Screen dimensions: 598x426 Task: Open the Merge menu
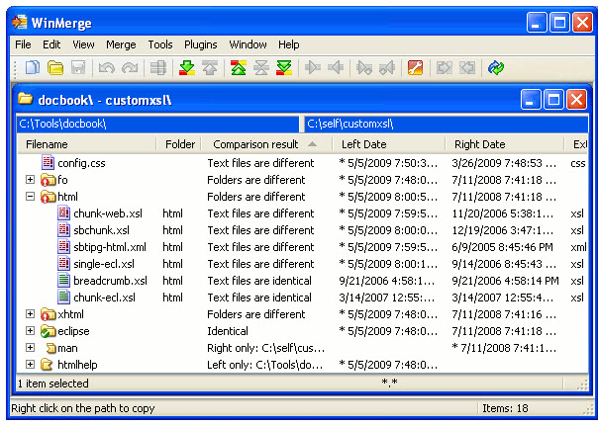(121, 44)
